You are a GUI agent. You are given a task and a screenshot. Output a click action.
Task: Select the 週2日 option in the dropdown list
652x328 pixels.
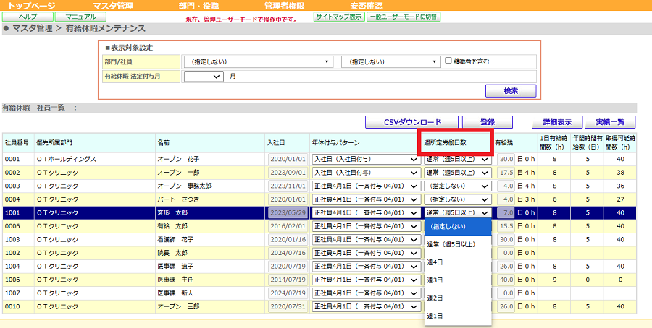click(458, 298)
